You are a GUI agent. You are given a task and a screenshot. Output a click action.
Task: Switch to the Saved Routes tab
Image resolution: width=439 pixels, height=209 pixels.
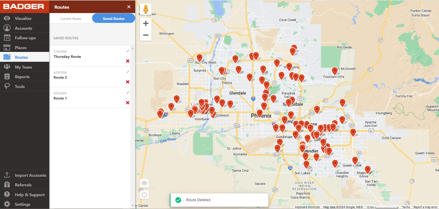tap(114, 18)
